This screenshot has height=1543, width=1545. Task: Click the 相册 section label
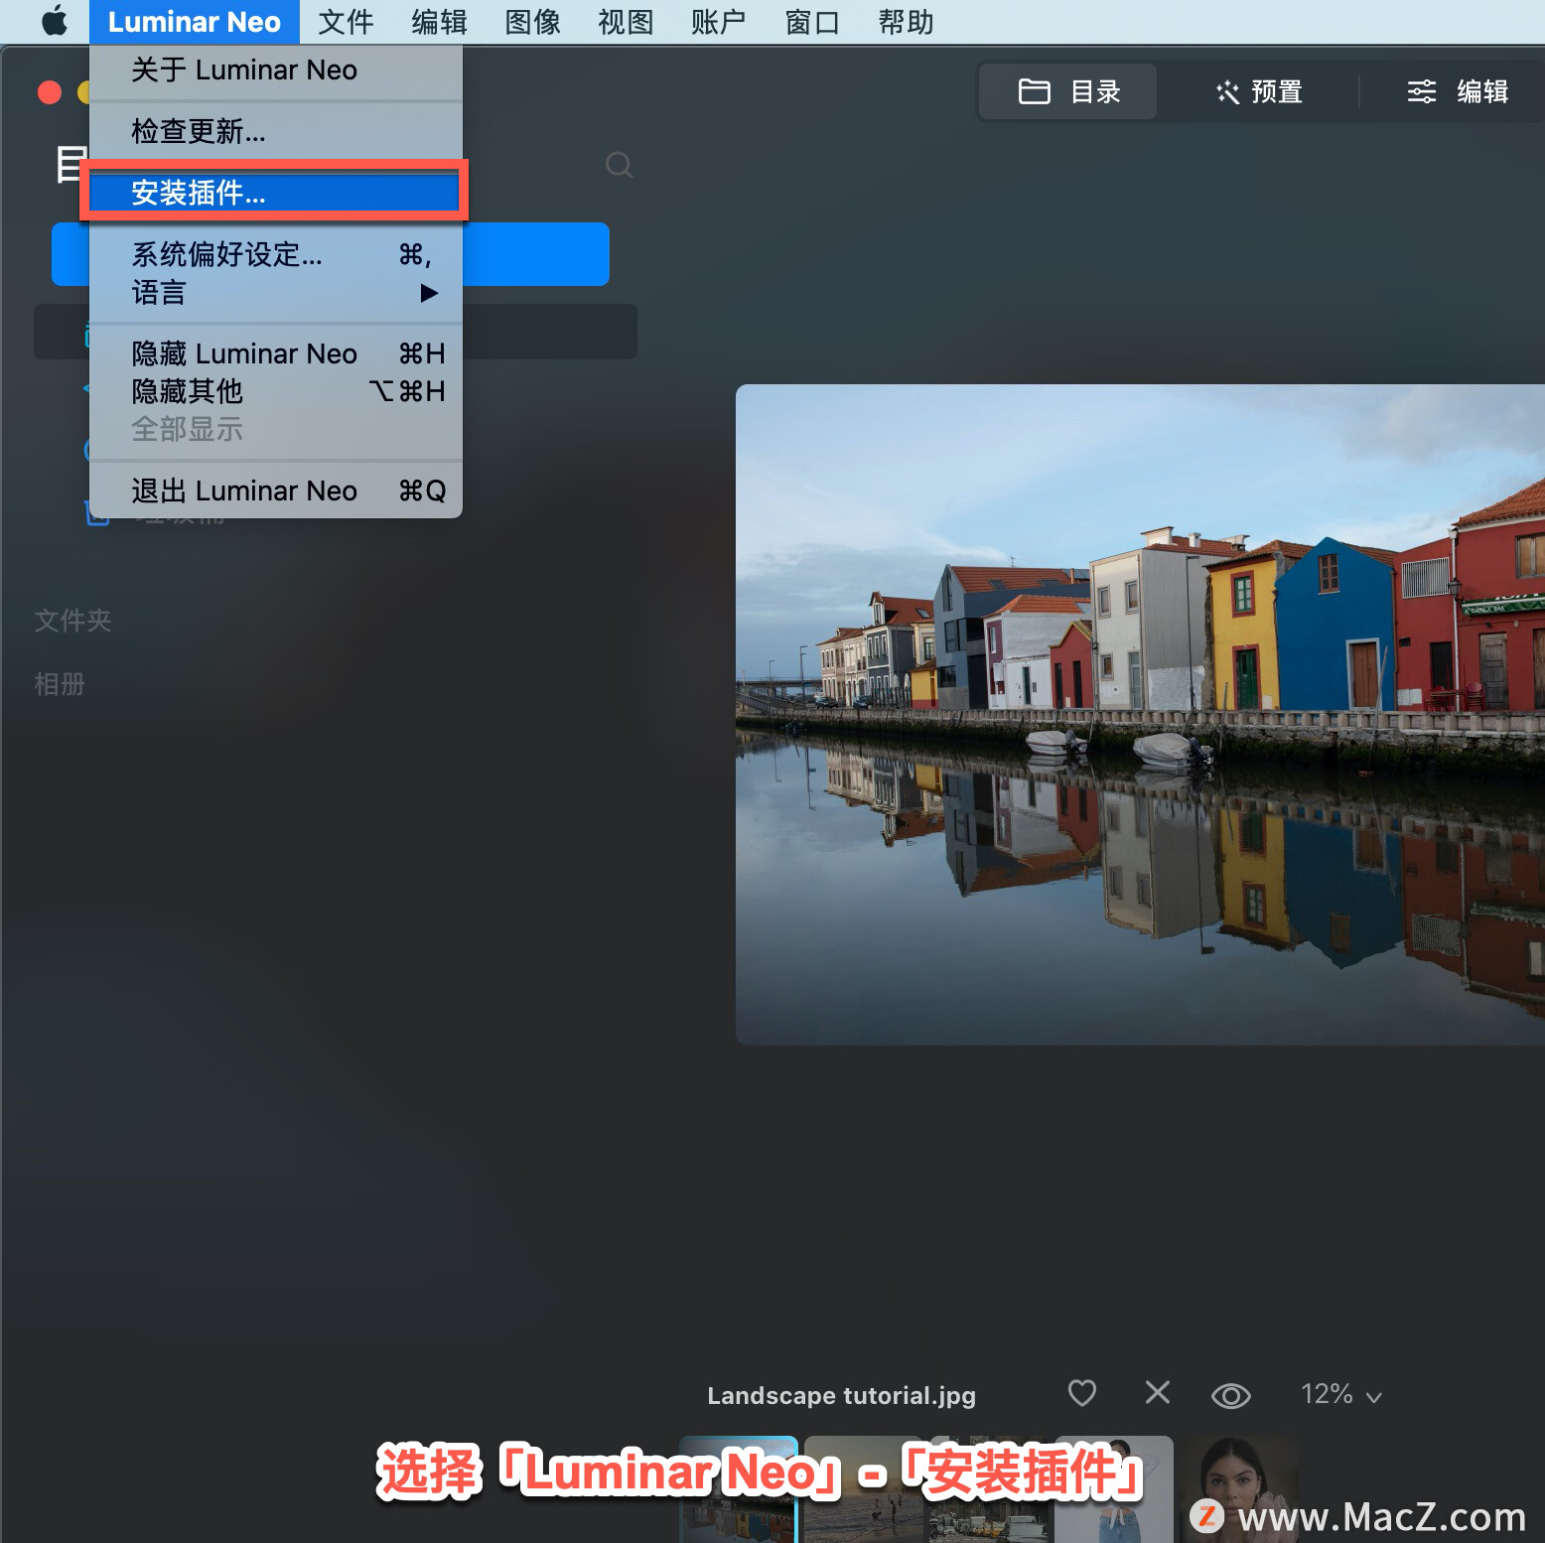coord(60,684)
